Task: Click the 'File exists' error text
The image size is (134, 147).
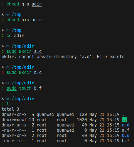Action: coord(111,57)
